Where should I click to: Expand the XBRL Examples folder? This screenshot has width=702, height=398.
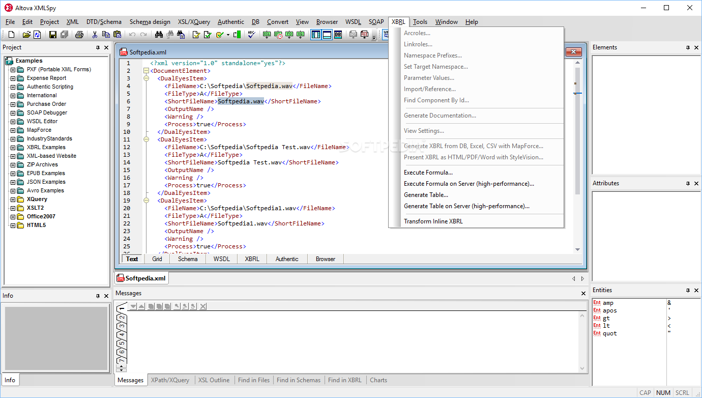[x=13, y=147]
